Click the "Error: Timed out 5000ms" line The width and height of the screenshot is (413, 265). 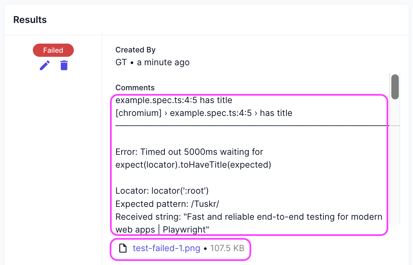pos(189,152)
